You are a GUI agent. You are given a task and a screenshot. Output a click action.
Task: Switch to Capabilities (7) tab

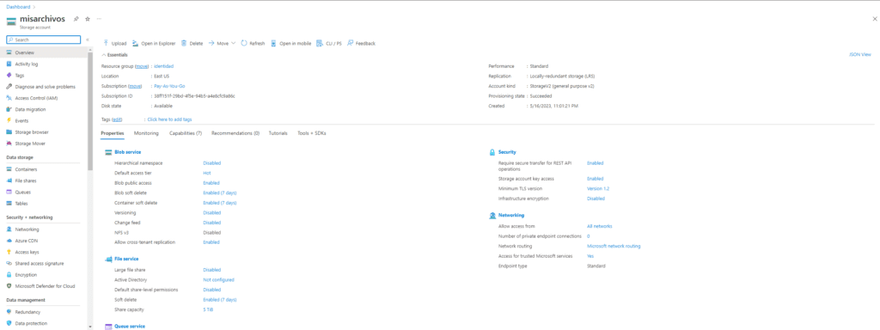(x=186, y=133)
